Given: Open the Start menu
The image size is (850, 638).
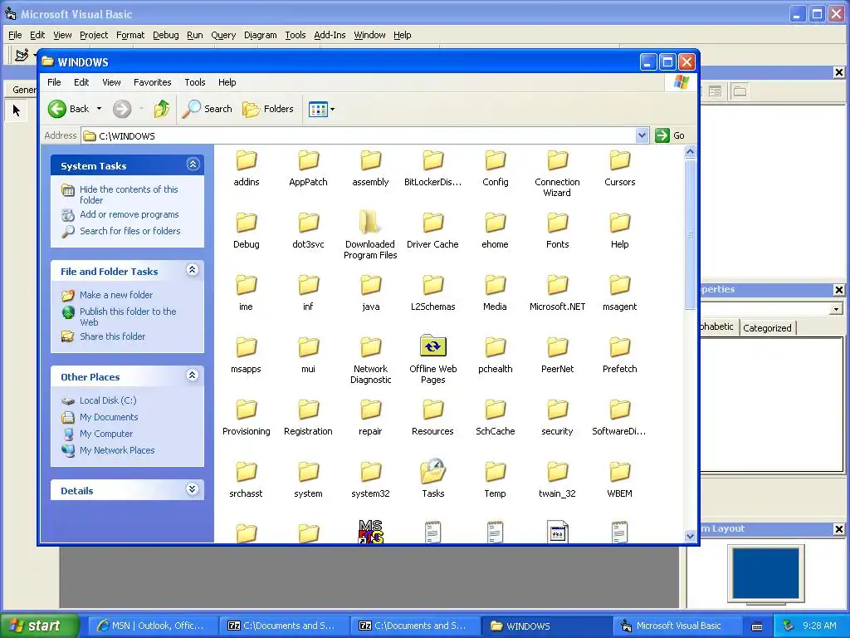Looking at the screenshot, I should pyautogui.click(x=38, y=626).
